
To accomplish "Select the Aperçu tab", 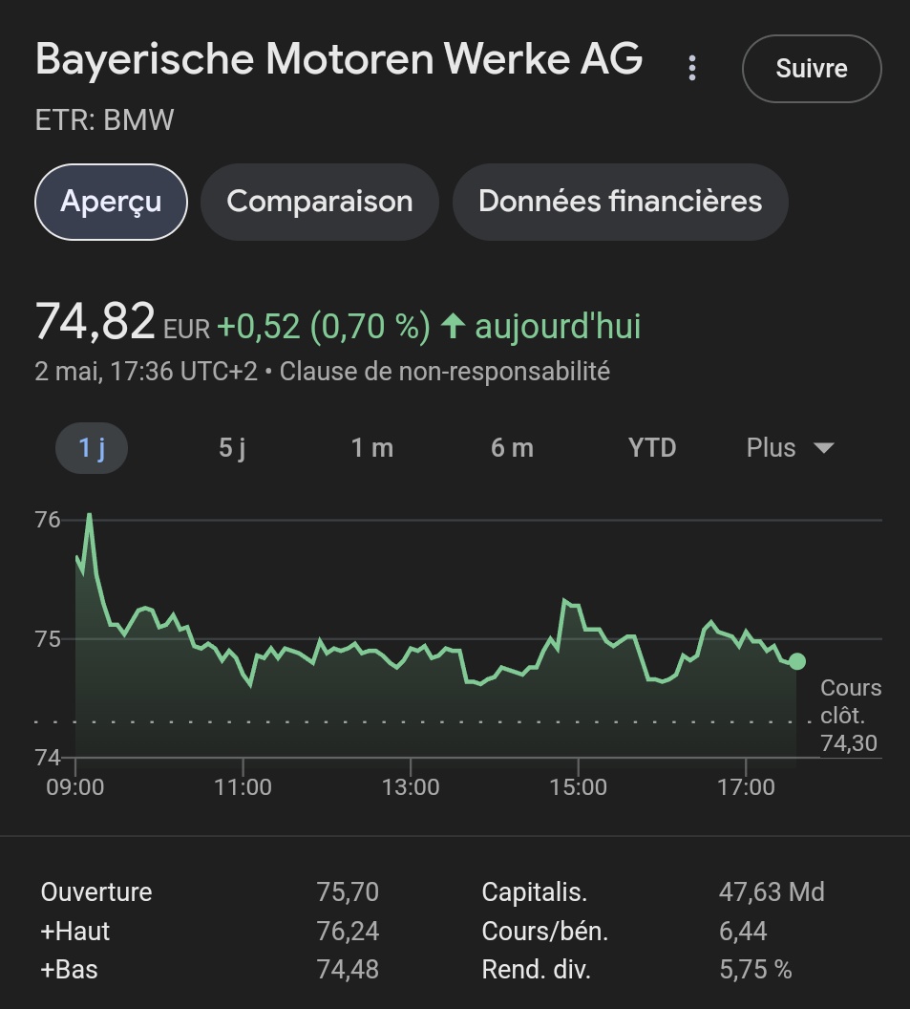I will 111,202.
